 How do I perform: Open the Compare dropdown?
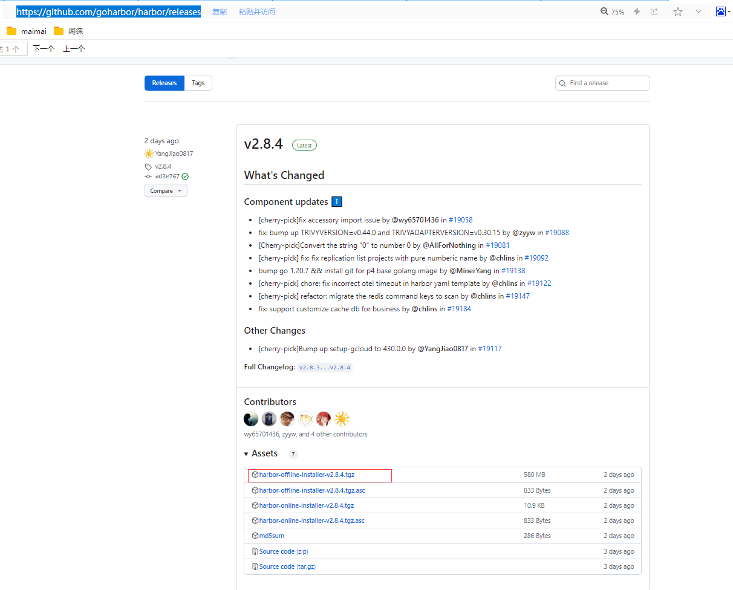point(166,190)
